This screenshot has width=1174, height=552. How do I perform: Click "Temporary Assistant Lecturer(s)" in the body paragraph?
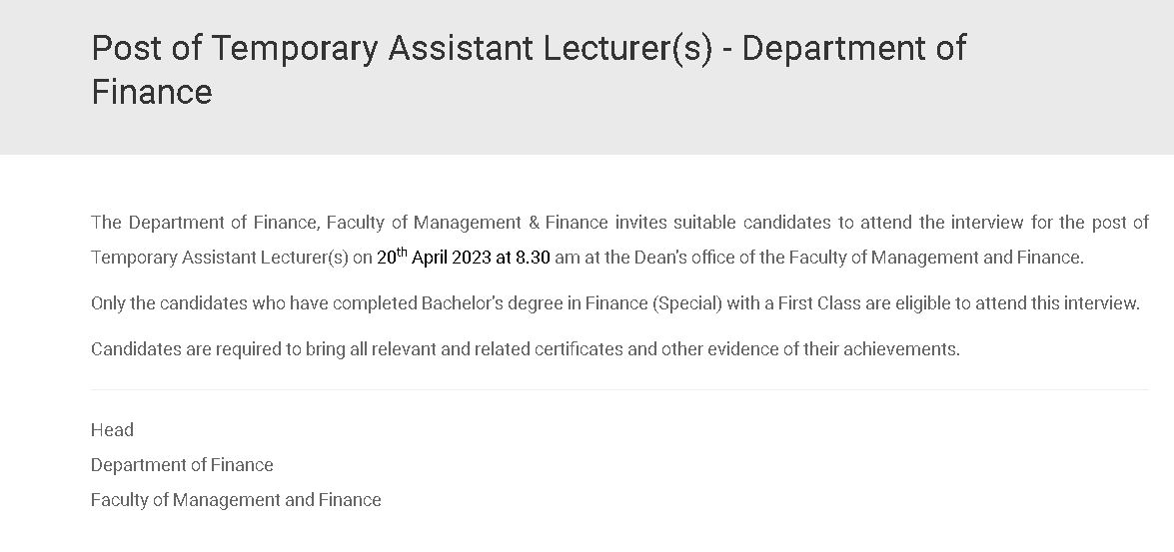[220, 258]
